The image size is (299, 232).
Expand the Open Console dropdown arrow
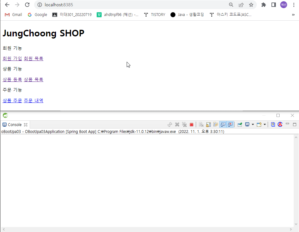click(x=265, y=124)
